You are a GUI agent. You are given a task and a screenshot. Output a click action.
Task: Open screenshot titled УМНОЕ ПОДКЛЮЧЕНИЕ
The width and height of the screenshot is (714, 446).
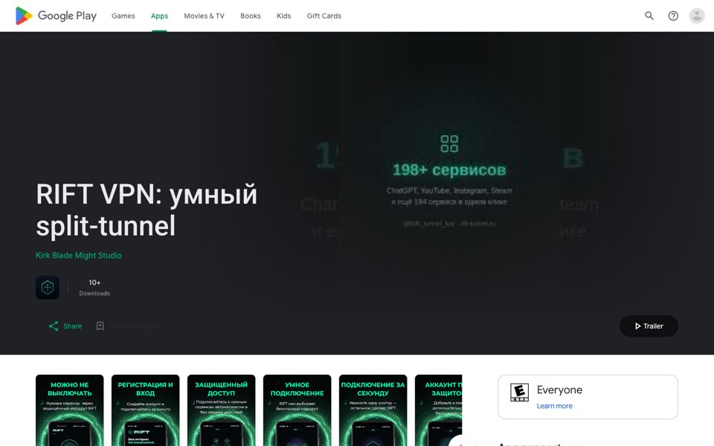coord(297,410)
